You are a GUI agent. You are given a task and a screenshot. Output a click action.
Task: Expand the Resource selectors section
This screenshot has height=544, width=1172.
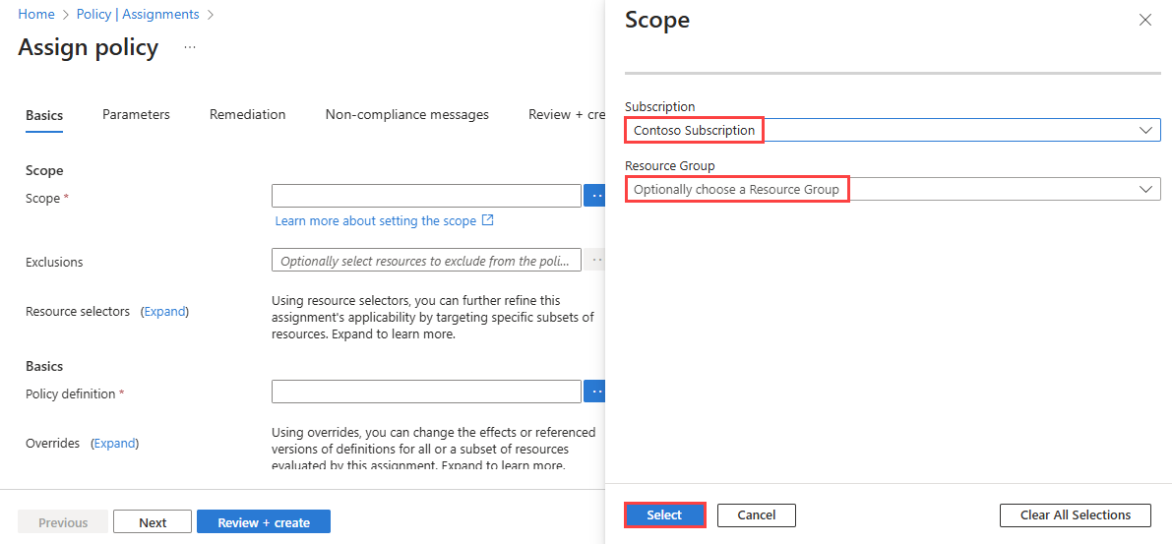click(x=164, y=312)
